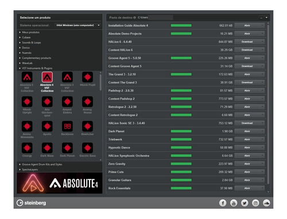Viewport: 287px width, 219px height.
Task: Download Content HALion 6
Action: pos(247,50)
